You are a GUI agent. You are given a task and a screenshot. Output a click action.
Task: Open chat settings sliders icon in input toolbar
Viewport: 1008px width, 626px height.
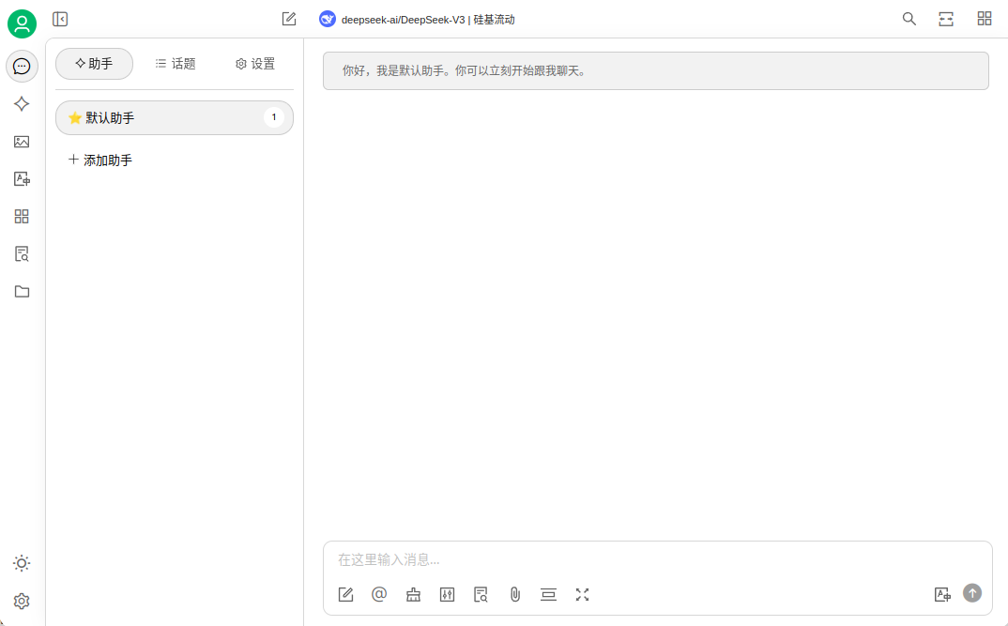pyautogui.click(x=447, y=594)
